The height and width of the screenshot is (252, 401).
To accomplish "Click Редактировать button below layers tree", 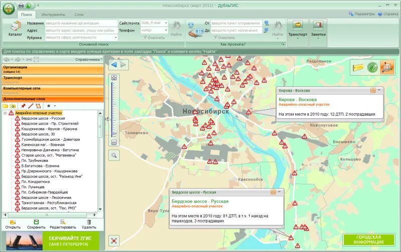I will 63,224.
